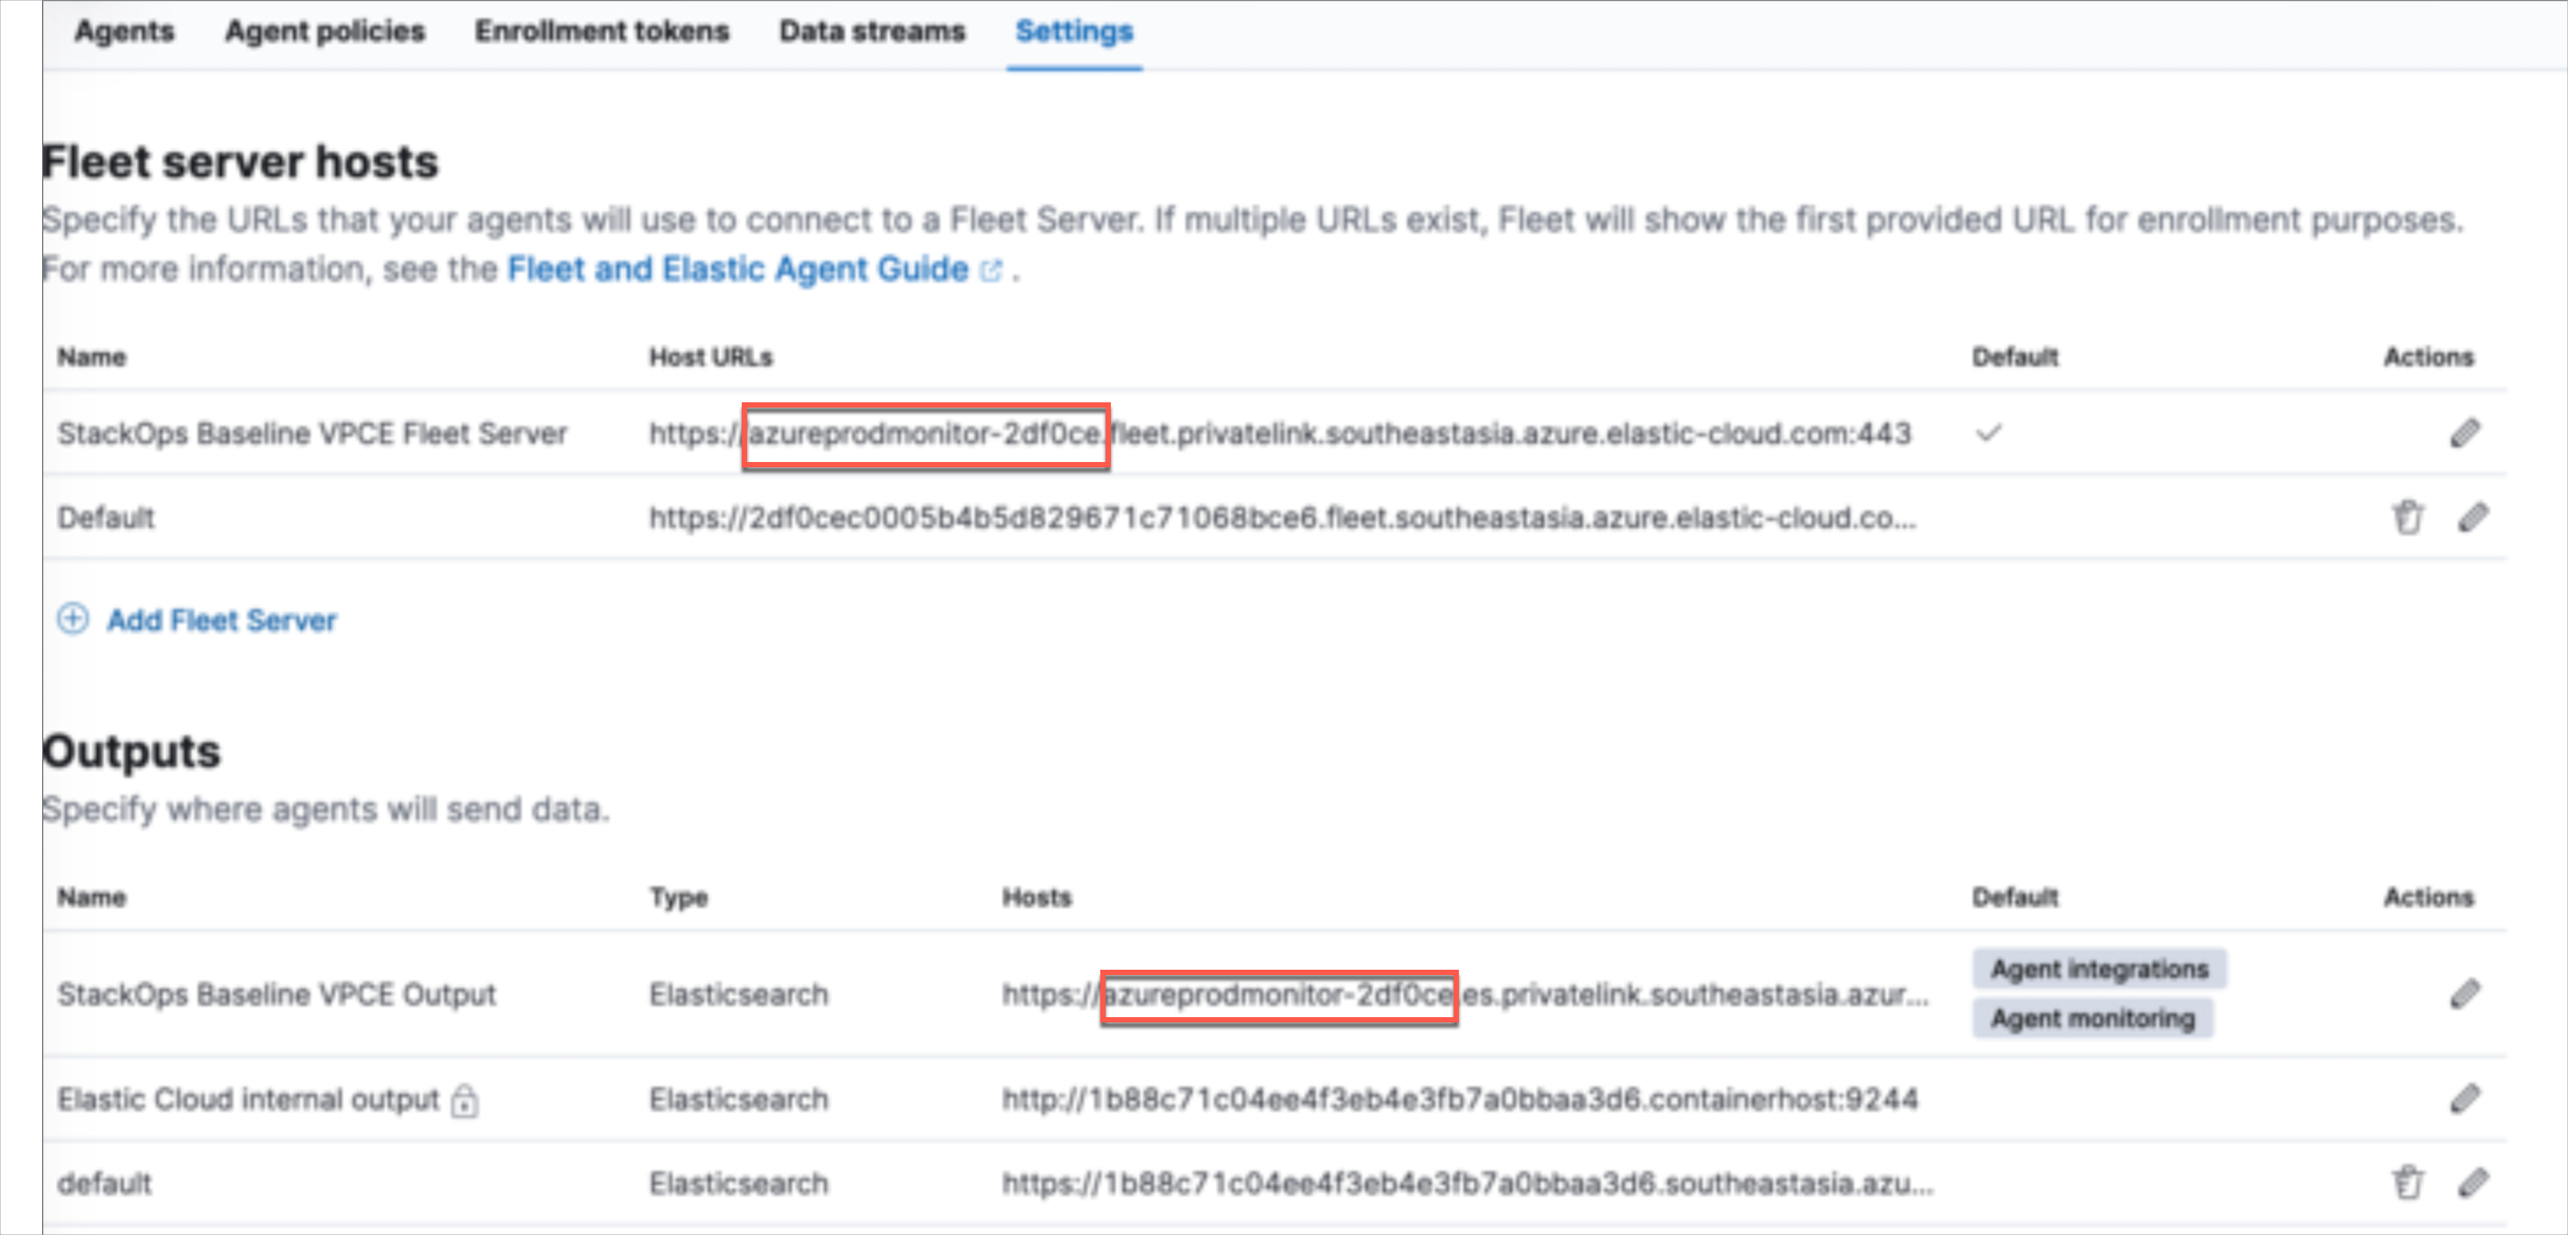The width and height of the screenshot is (2568, 1235).
Task: Open the external link icon beside Fleet guide
Action: 991,269
